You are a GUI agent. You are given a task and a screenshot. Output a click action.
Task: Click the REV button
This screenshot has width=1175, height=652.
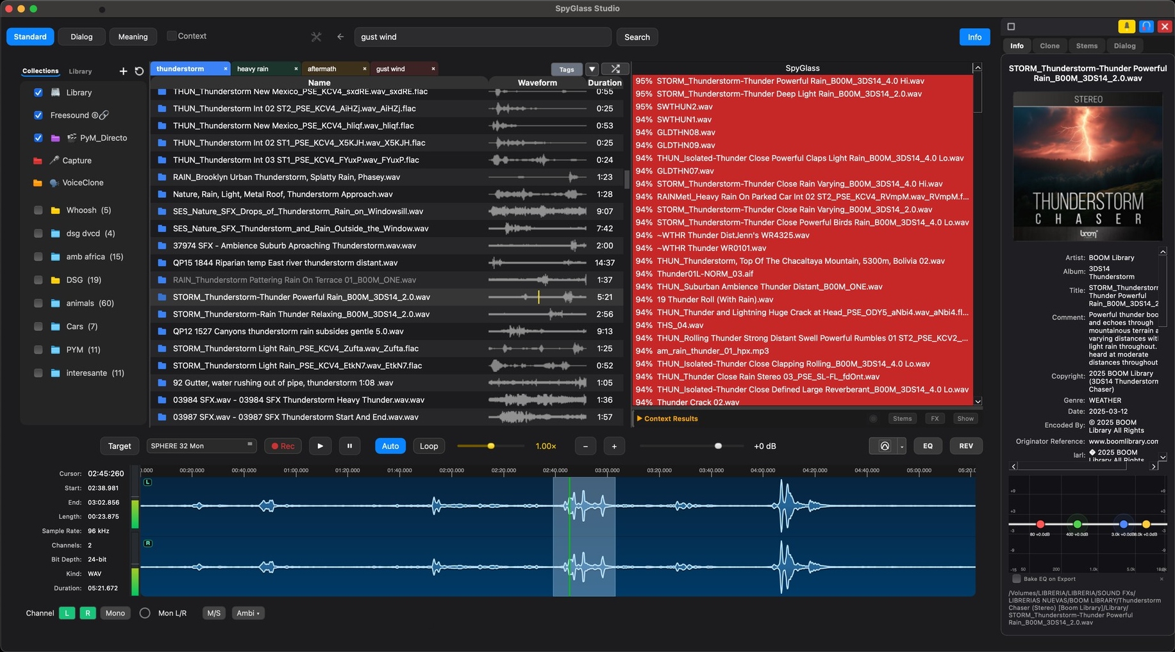(x=966, y=446)
